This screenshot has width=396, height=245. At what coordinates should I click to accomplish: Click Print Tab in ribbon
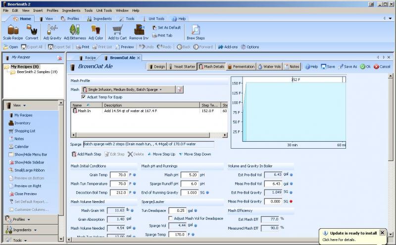[162, 36]
